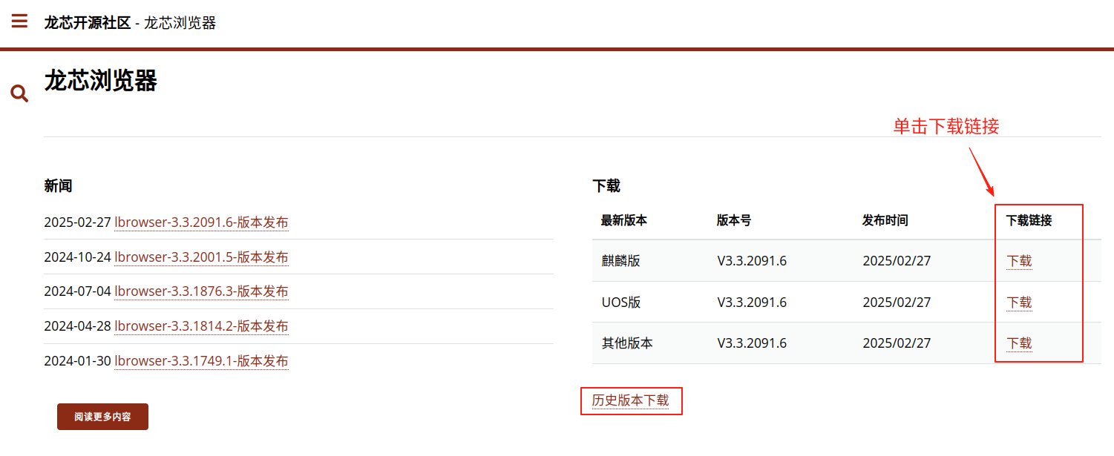Click the search magnifier icon
The width and height of the screenshot is (1114, 456).
coord(19,93)
